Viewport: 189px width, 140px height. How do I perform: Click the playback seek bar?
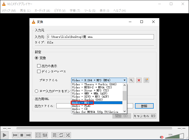coord(94,129)
